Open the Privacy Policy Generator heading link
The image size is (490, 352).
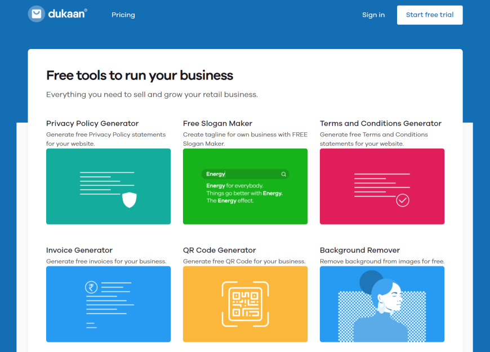(x=92, y=123)
